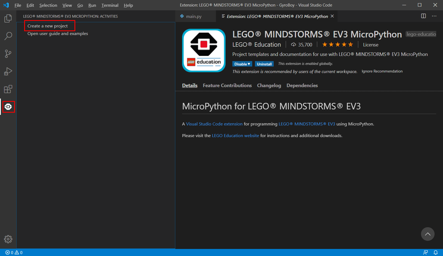Screen dimensions: 443x256
Task: Open the Search view in activity bar
Action: point(8,36)
